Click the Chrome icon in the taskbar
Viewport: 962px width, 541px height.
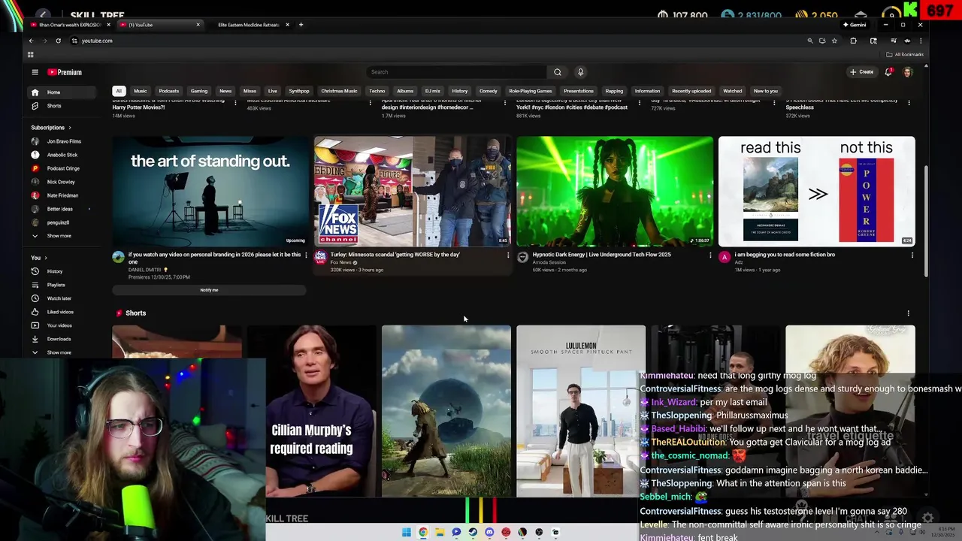[423, 532]
